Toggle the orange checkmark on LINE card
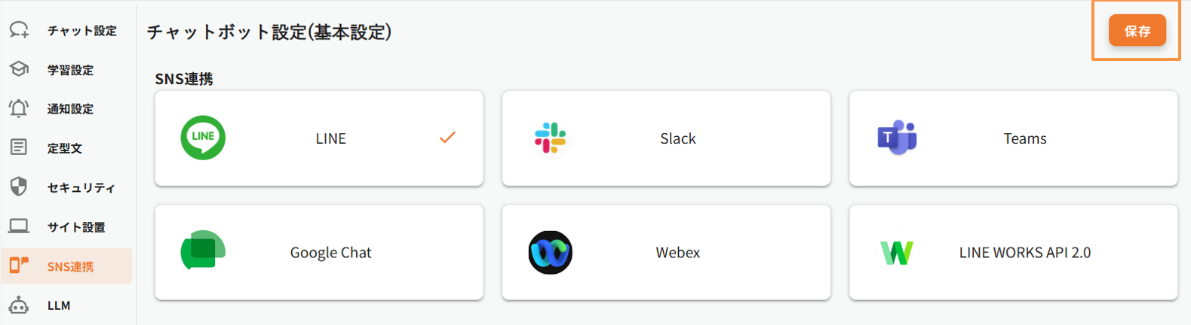The image size is (1191, 325). pyautogui.click(x=447, y=138)
